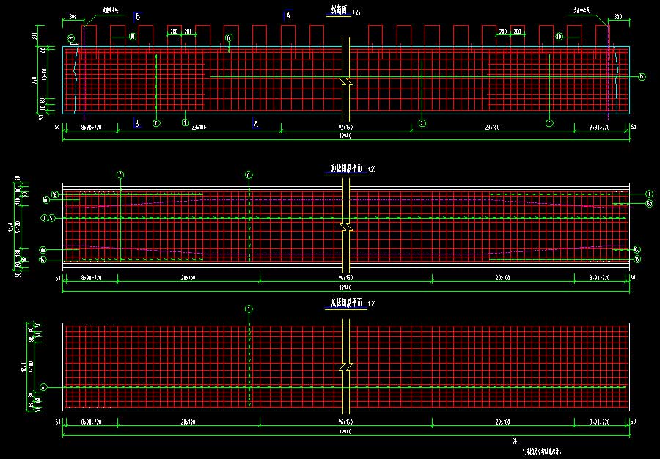Select the 纵断面 title text

point(338,11)
